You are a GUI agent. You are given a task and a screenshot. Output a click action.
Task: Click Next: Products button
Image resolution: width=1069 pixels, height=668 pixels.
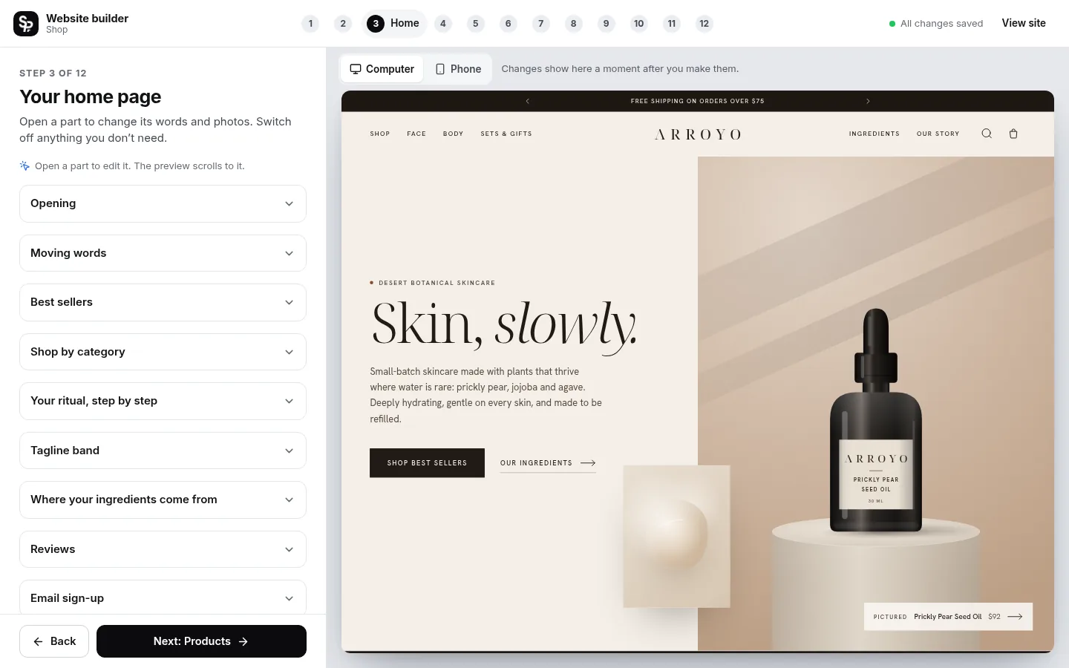pyautogui.click(x=201, y=641)
